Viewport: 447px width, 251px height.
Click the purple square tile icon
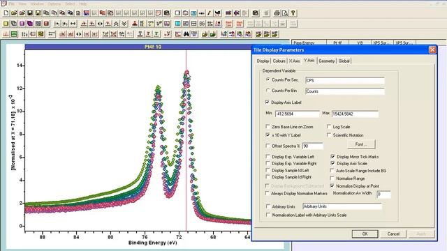(22, 24)
